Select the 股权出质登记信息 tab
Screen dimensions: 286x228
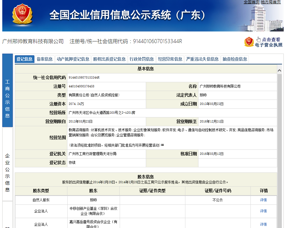tap(109, 59)
